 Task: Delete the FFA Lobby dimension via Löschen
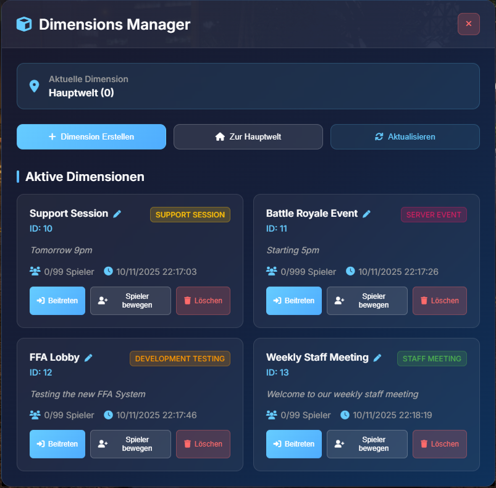point(203,444)
